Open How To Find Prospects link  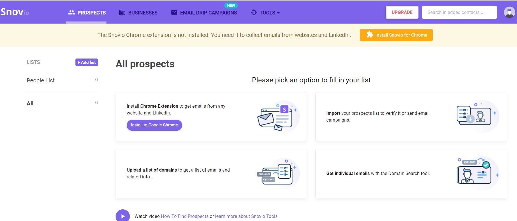(185, 216)
